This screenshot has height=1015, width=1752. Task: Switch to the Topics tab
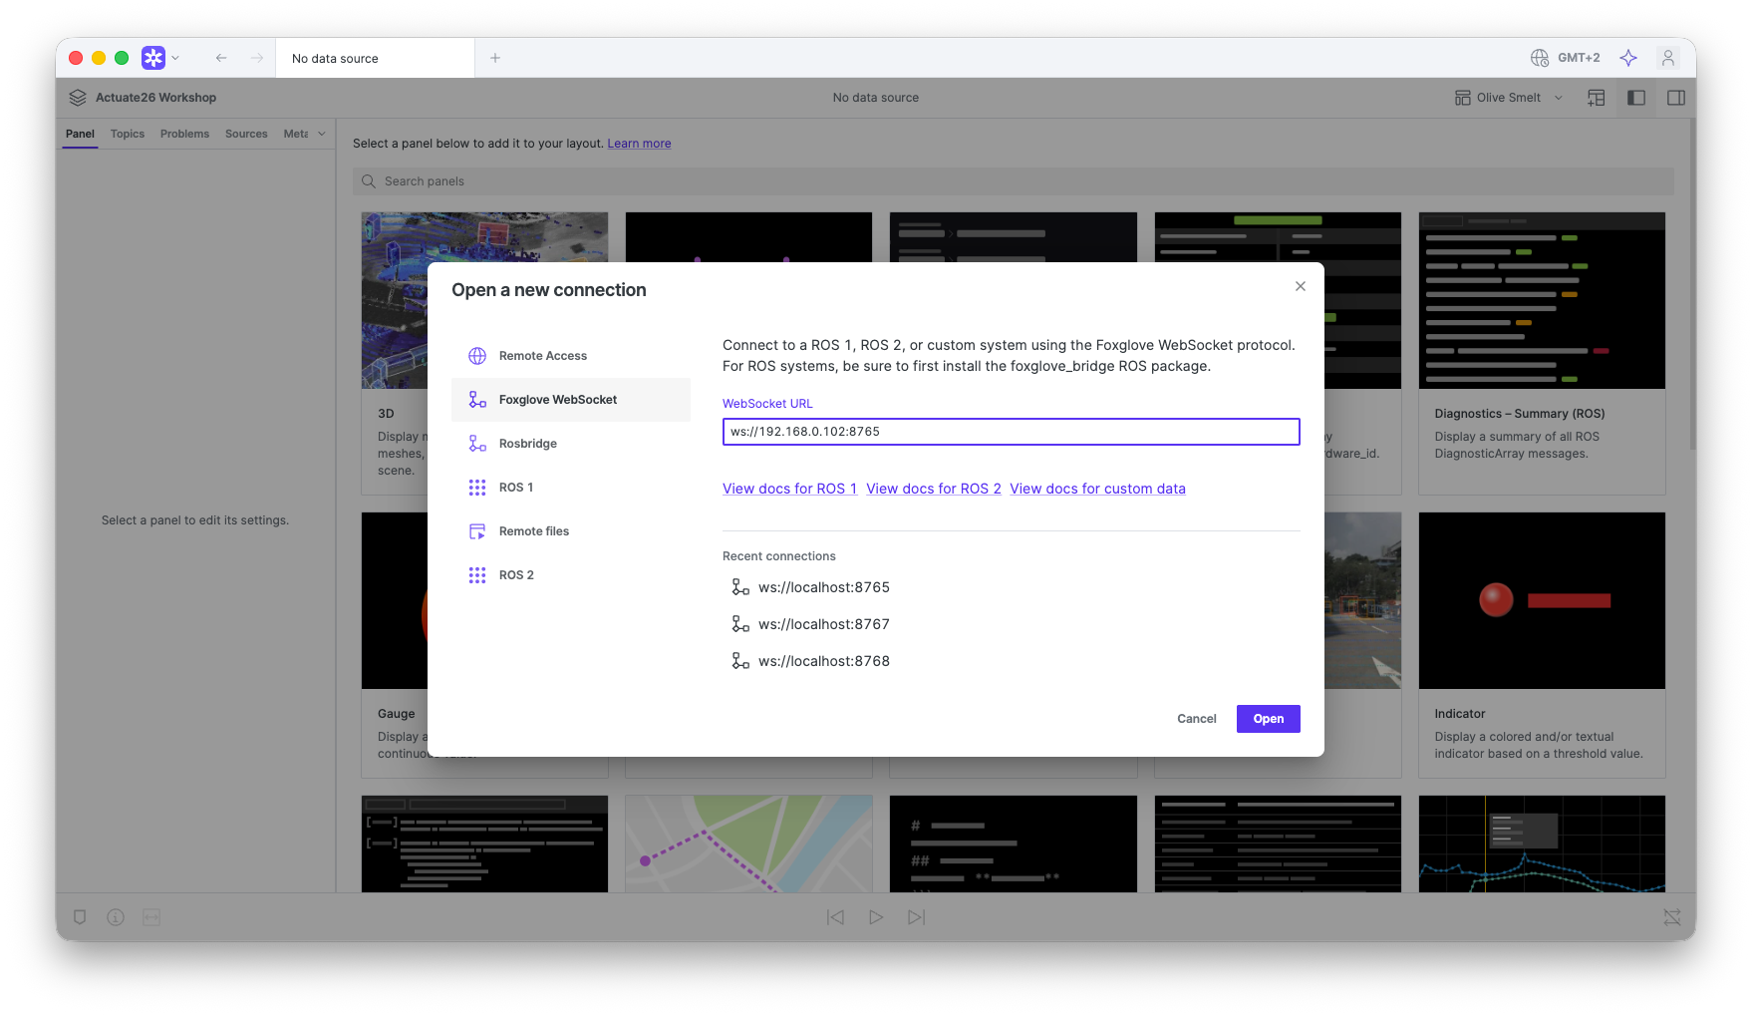pos(128,134)
